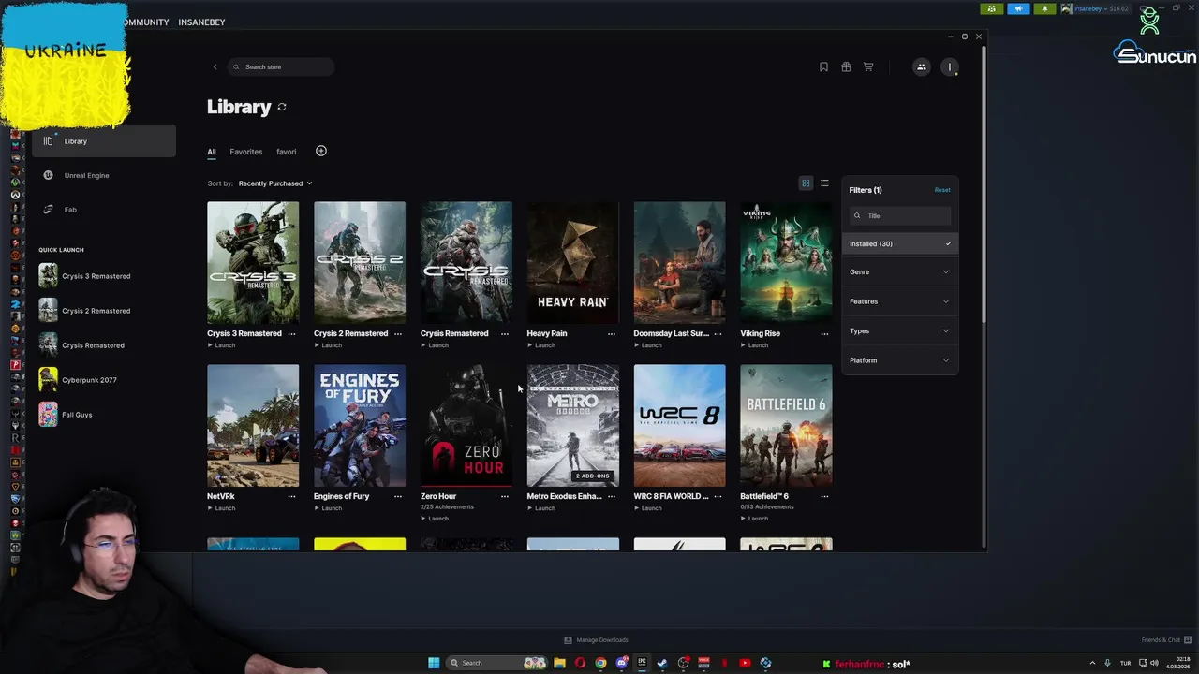This screenshot has height=674, width=1199.
Task: Click the 2/25 Achievements text under Zero Hour
Action: 447,507
